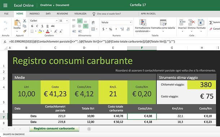
Task: Toggle middle vertical alignment
Action: [80, 21]
